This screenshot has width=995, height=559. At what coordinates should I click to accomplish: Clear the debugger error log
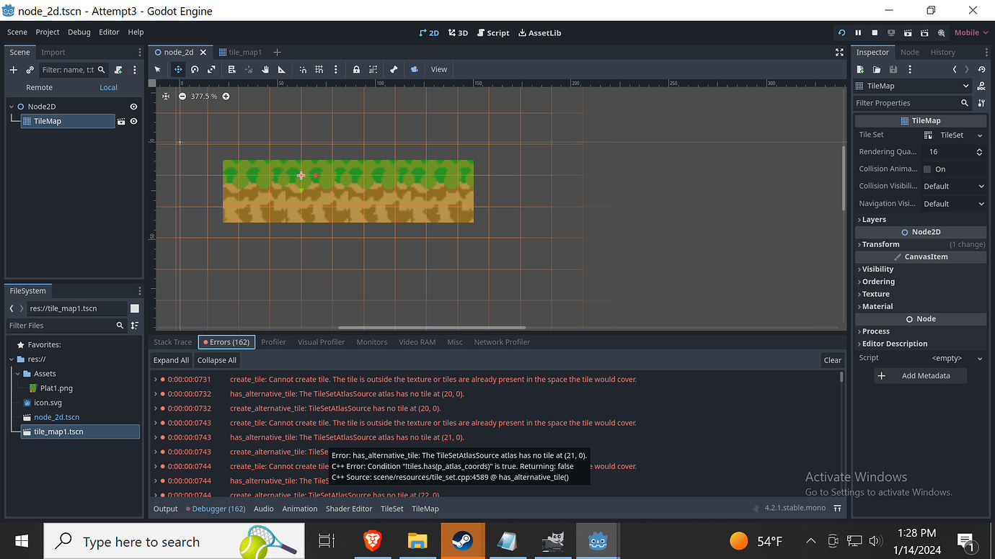[832, 359]
